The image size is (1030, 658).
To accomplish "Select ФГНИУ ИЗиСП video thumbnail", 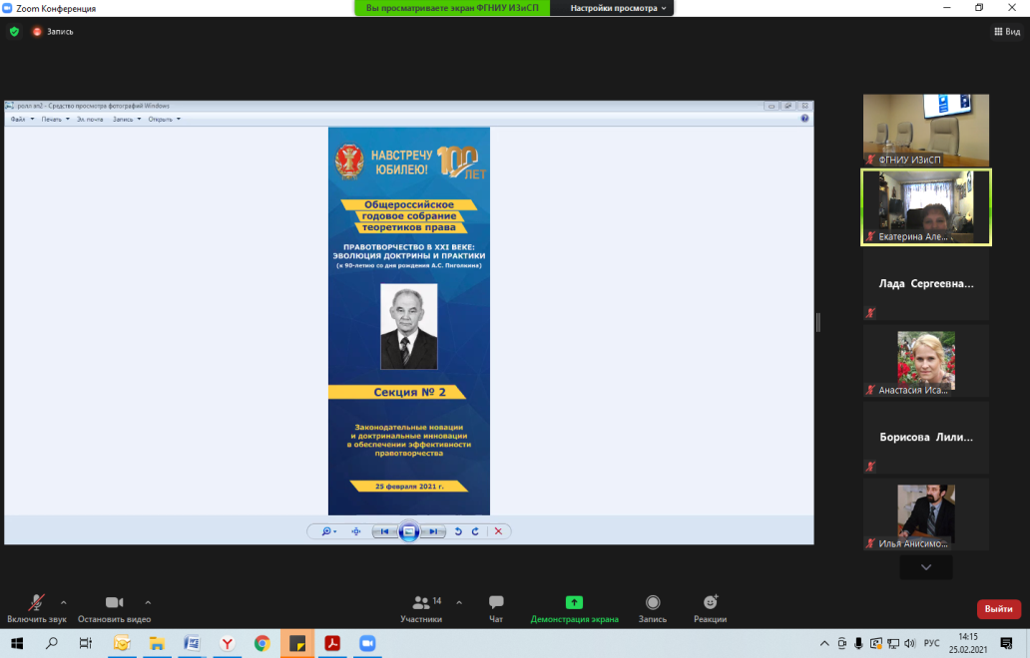I will pos(925,130).
